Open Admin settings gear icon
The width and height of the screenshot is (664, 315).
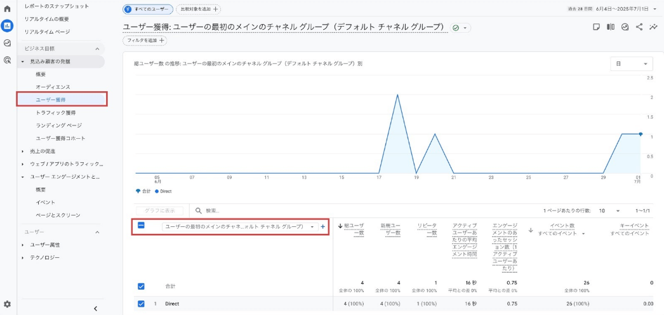pyautogui.click(x=8, y=304)
